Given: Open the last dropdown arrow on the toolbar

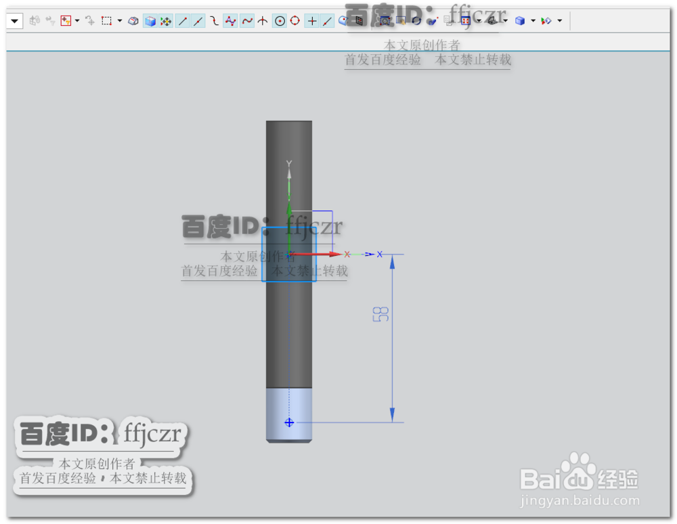Looking at the screenshot, I should [560, 20].
